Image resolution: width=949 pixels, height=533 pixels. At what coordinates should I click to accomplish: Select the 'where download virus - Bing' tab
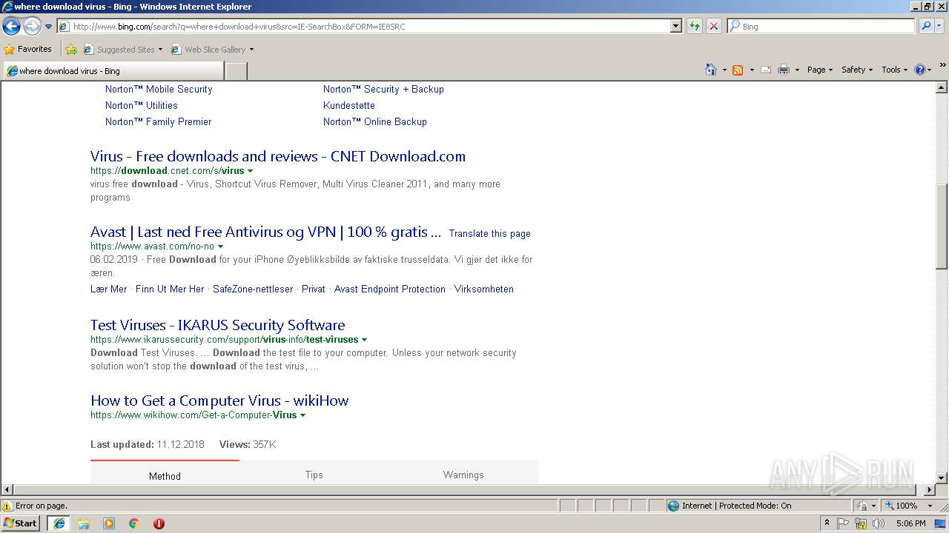pos(113,71)
